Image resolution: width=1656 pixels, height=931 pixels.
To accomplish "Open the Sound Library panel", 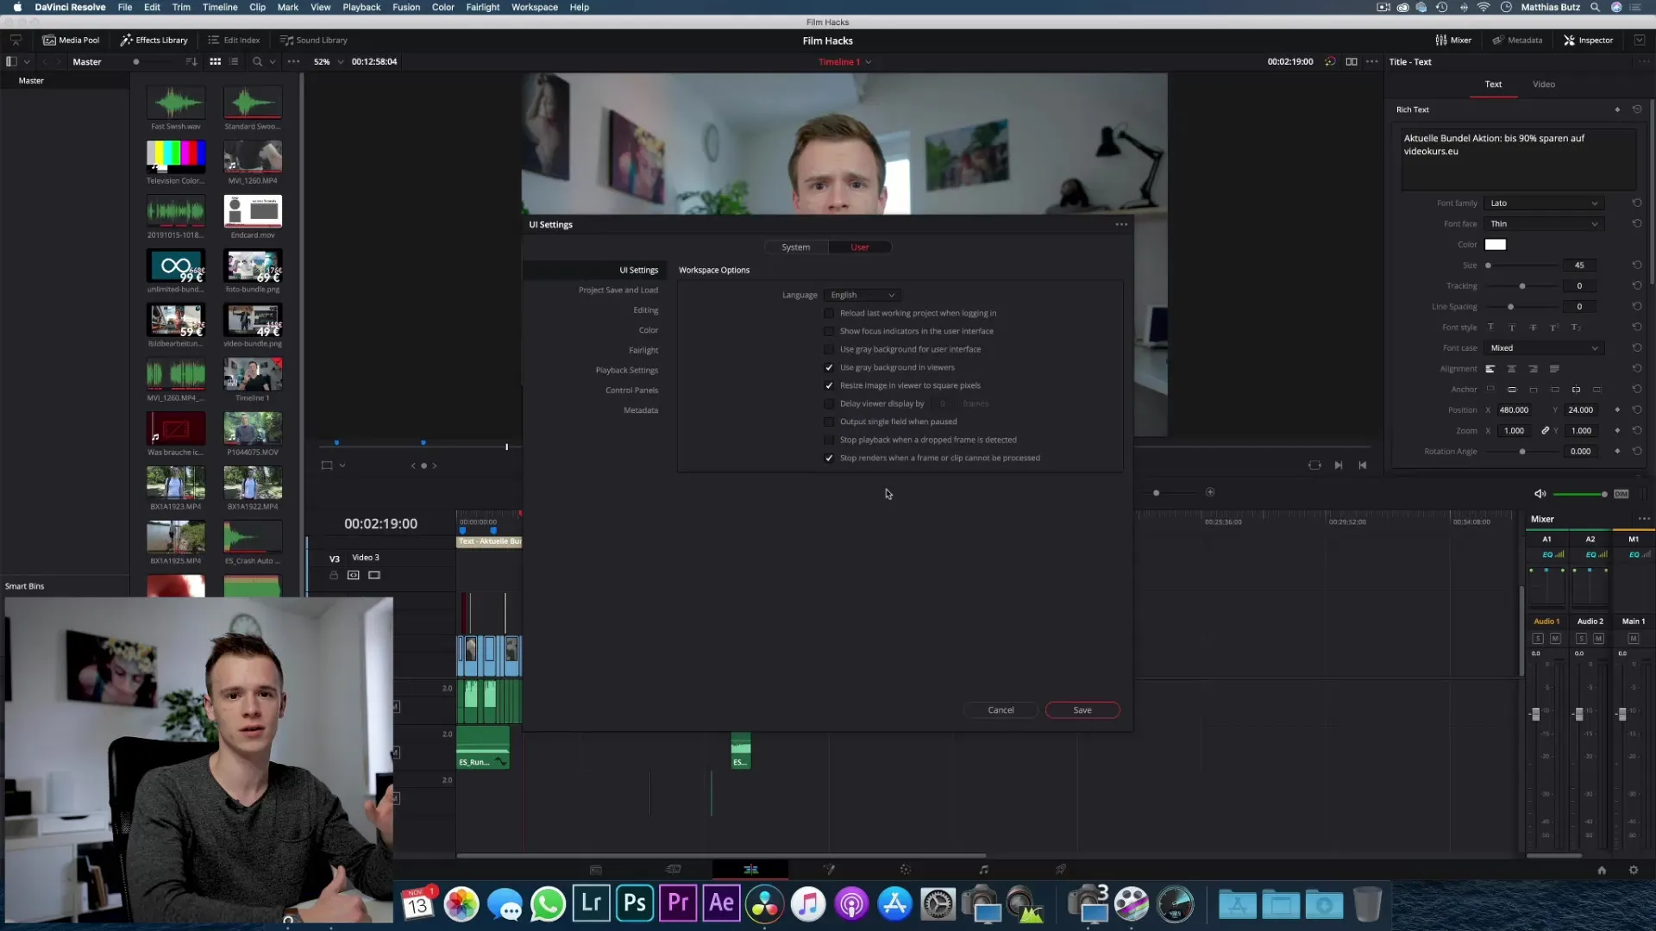I will click(x=314, y=40).
